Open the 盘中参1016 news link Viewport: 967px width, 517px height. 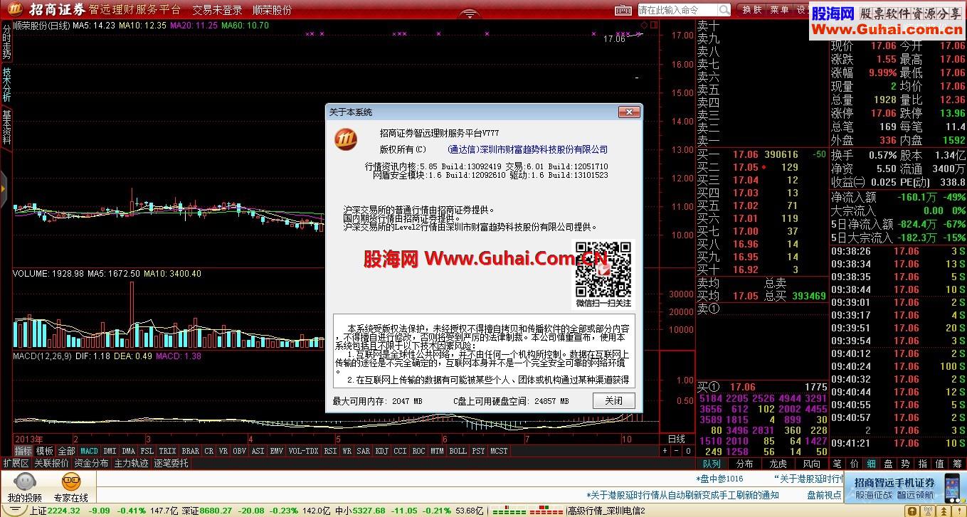719,479
